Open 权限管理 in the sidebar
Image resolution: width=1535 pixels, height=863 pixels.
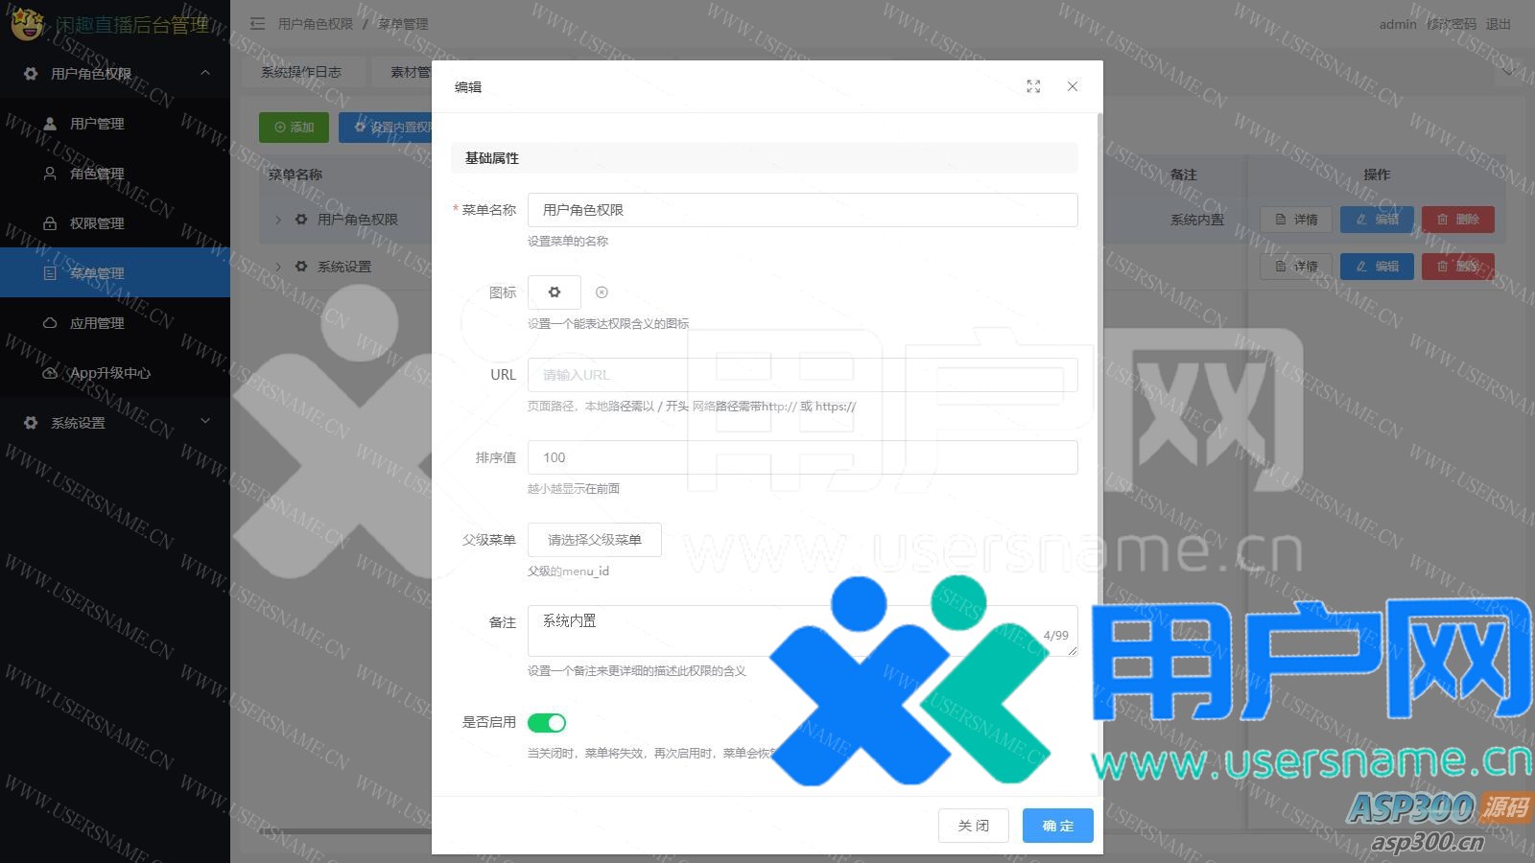pos(115,223)
